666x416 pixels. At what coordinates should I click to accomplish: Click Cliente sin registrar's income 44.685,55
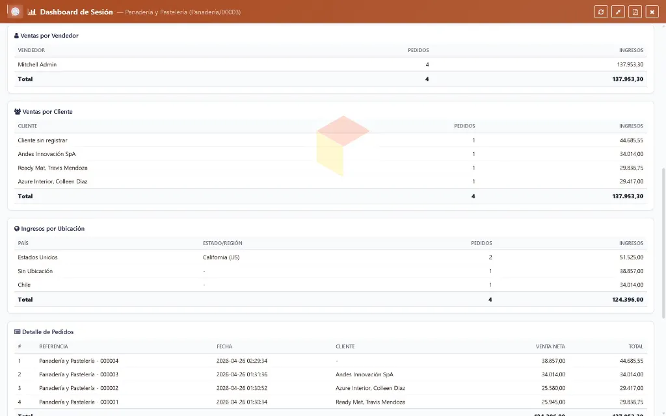[x=631, y=140]
